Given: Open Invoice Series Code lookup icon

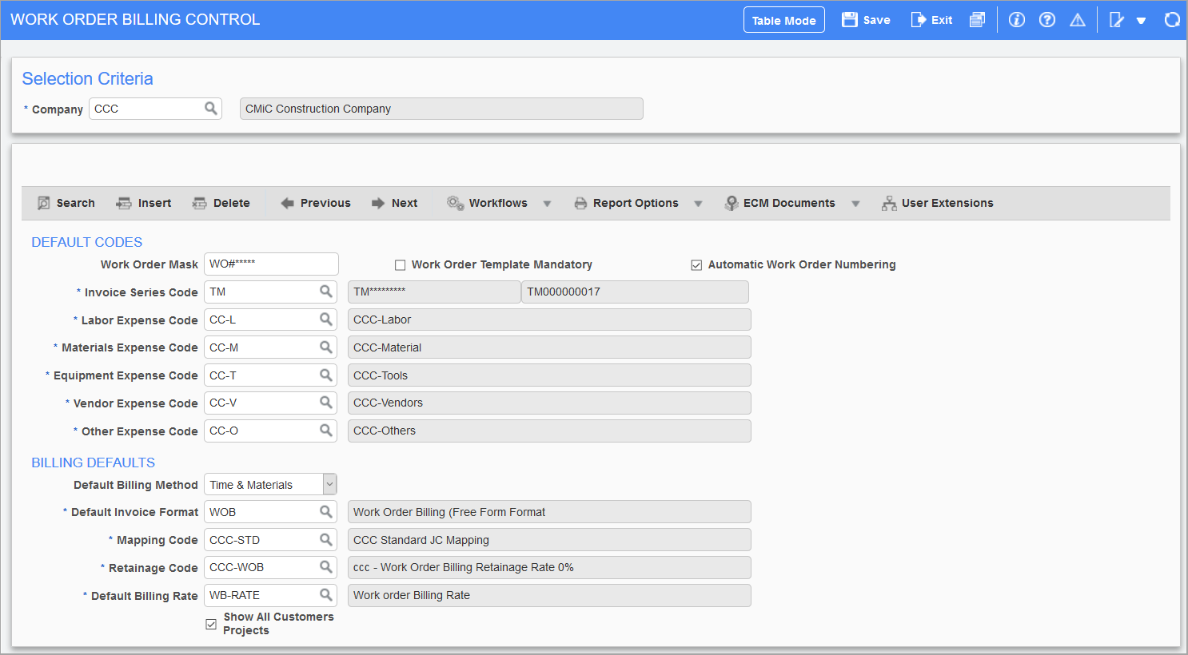Looking at the screenshot, I should click(326, 292).
